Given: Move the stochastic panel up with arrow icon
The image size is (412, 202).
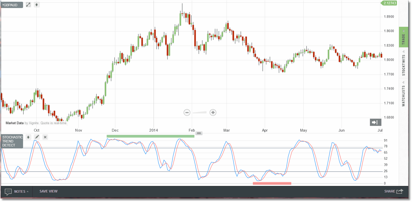Looking at the screenshot, I should (x=28, y=137).
